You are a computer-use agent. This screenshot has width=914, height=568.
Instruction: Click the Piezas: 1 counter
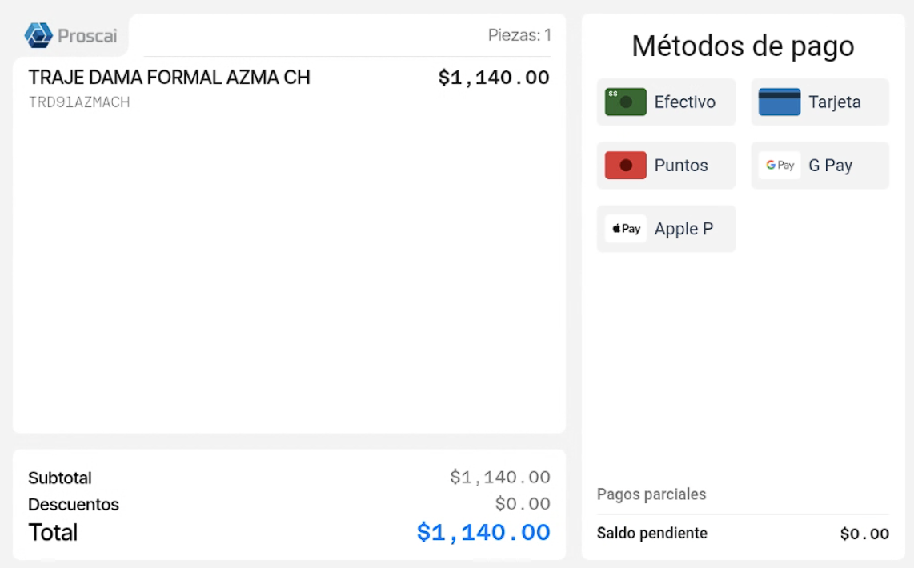click(x=519, y=35)
